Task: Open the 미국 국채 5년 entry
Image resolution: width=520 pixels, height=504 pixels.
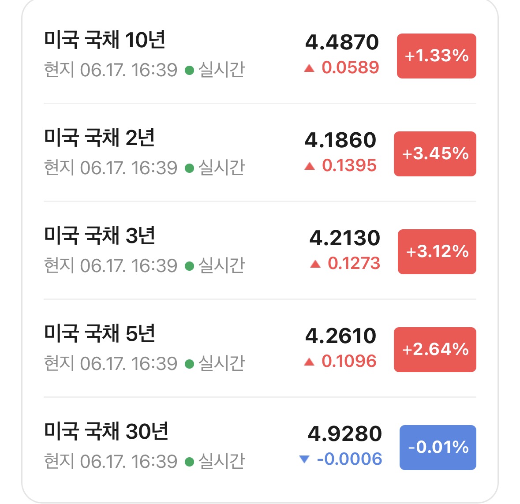Action: tap(99, 333)
